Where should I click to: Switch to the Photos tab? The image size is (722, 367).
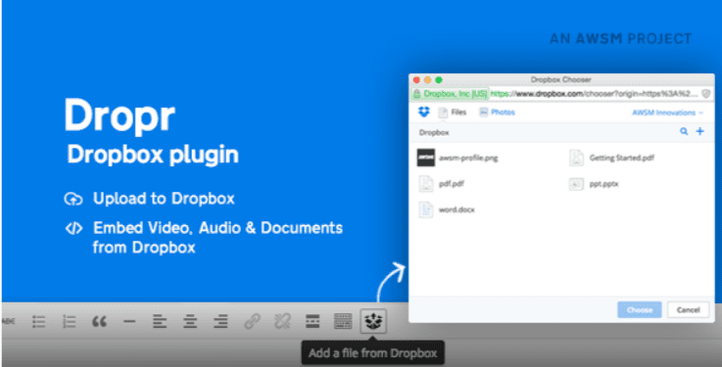pyautogui.click(x=497, y=113)
